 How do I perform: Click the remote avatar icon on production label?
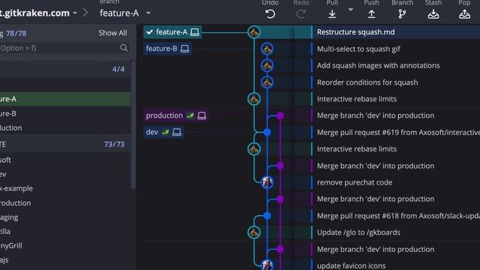coord(190,115)
